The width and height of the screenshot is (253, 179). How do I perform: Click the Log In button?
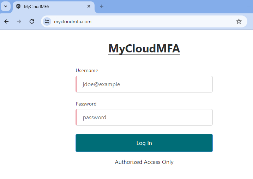tap(144, 143)
